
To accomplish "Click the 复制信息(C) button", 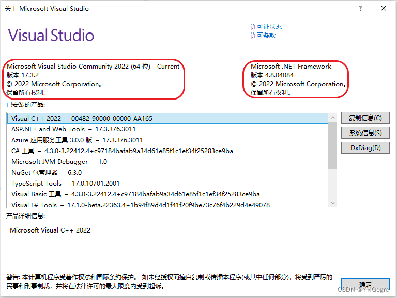I will coord(365,118).
